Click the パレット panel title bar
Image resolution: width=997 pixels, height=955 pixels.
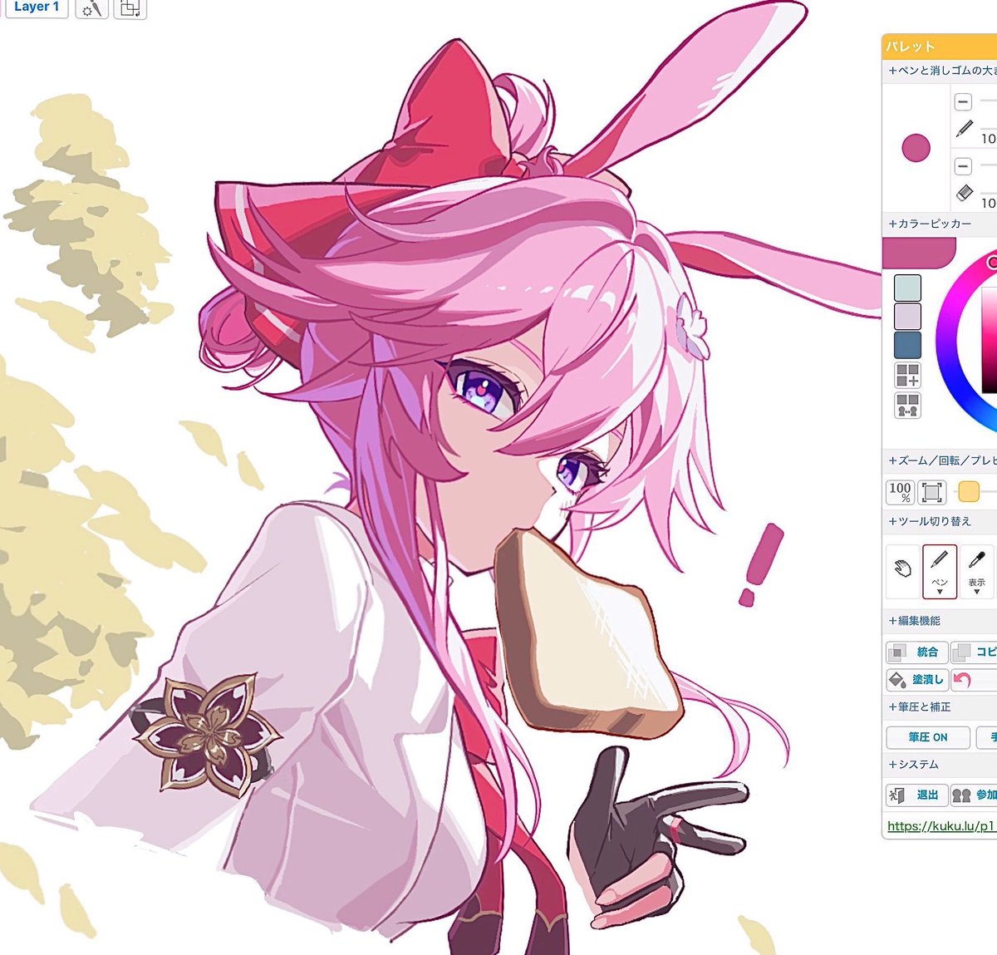click(940, 47)
